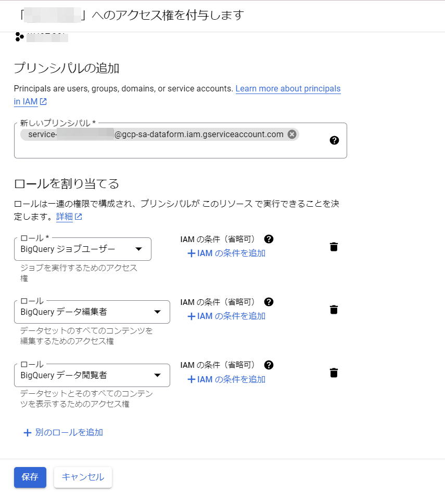
Task: Open the 詳細 link about roles
Action: tap(69, 217)
